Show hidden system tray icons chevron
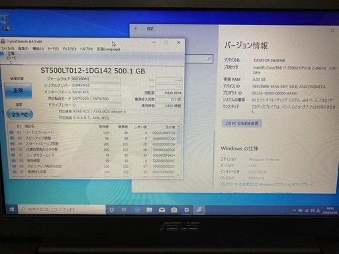Viewport: 339px width, 254px height. tap(294, 210)
